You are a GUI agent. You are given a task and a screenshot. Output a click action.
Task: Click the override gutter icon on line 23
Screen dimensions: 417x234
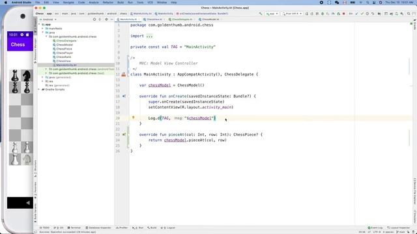pyautogui.click(x=124, y=135)
